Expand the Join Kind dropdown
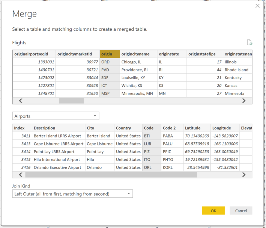Image resolution: width=266 pixels, height=228 pixels. tap(72, 194)
